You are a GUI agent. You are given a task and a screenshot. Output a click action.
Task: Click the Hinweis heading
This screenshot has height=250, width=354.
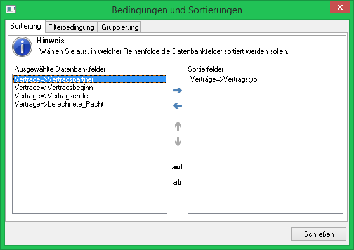[50, 41]
